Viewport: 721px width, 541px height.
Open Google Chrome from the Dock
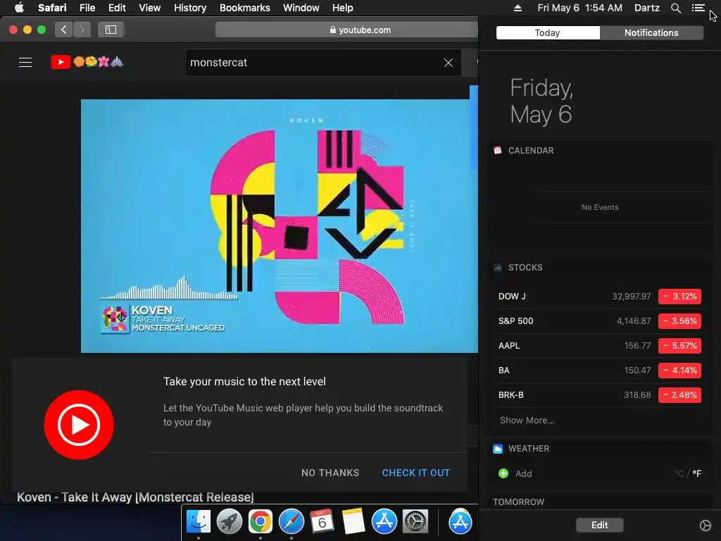261,522
